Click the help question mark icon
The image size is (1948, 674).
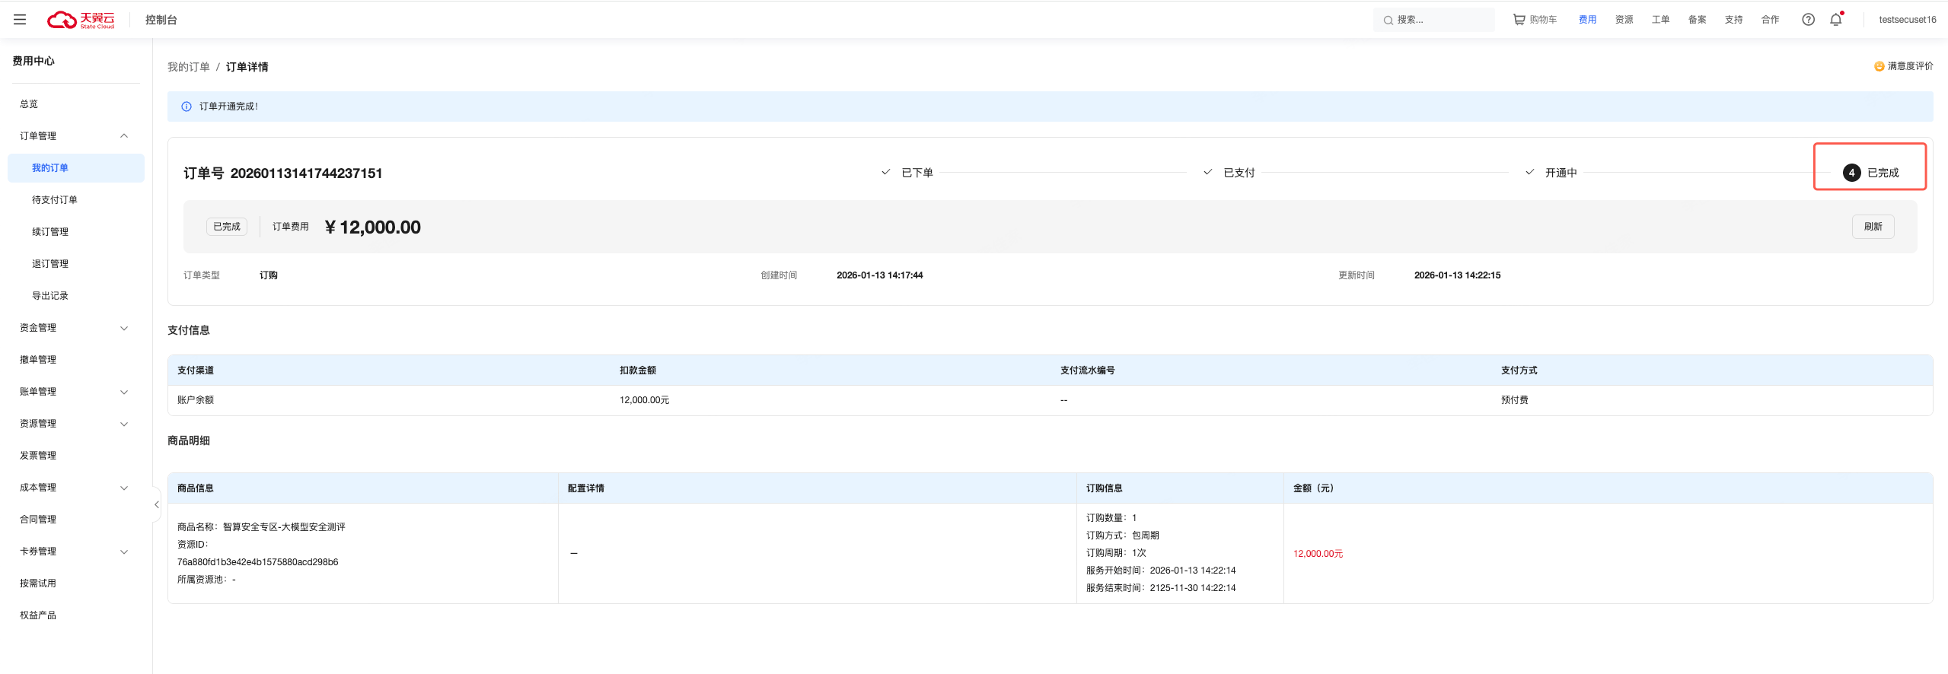(x=1808, y=20)
